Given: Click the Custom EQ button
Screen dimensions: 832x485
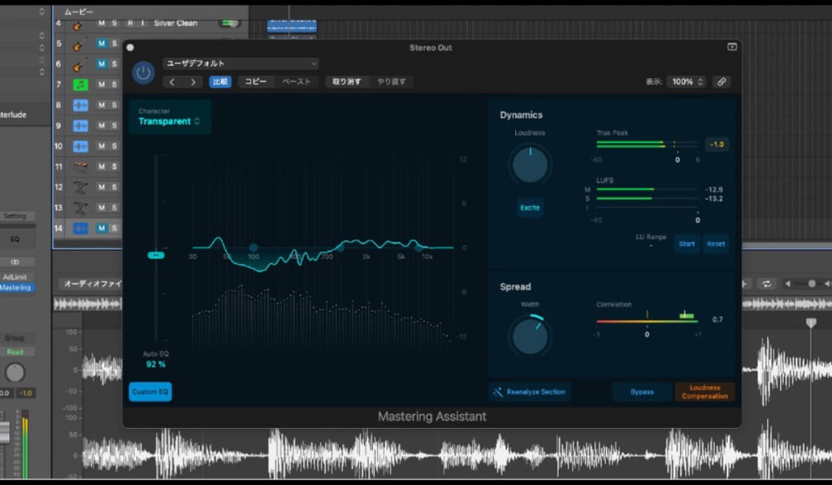Looking at the screenshot, I should click(x=150, y=392).
